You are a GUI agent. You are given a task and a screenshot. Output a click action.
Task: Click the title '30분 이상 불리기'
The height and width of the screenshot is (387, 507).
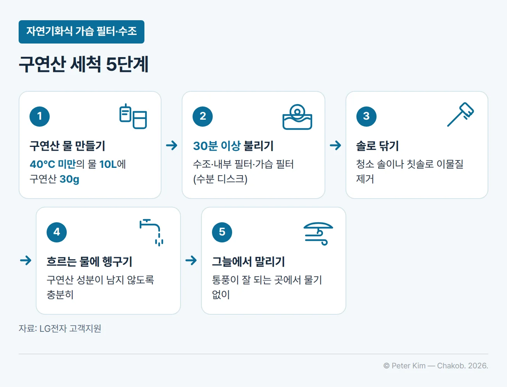tap(233, 146)
